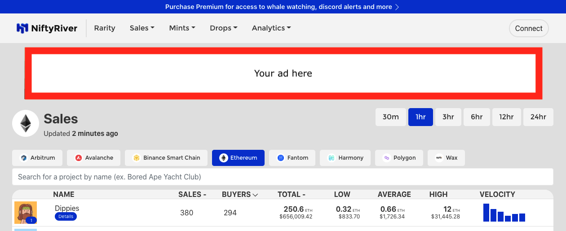Open the Rarity page

(105, 28)
